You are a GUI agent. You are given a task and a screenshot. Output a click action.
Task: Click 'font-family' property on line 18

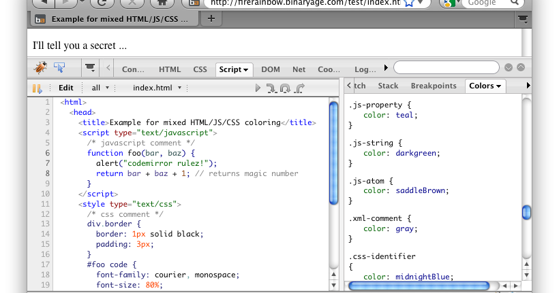pyautogui.click(x=121, y=275)
